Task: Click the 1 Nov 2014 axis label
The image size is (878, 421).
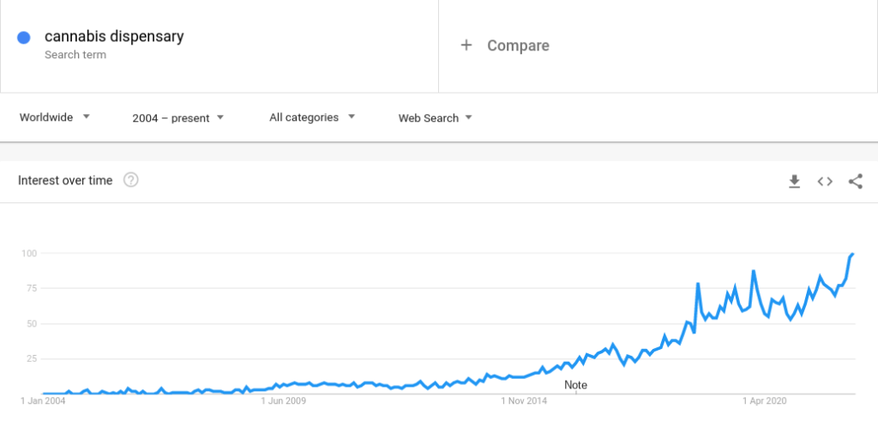Action: tap(524, 400)
